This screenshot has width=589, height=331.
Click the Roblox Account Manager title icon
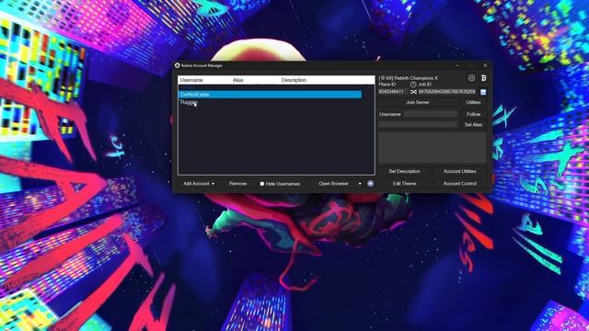point(177,65)
